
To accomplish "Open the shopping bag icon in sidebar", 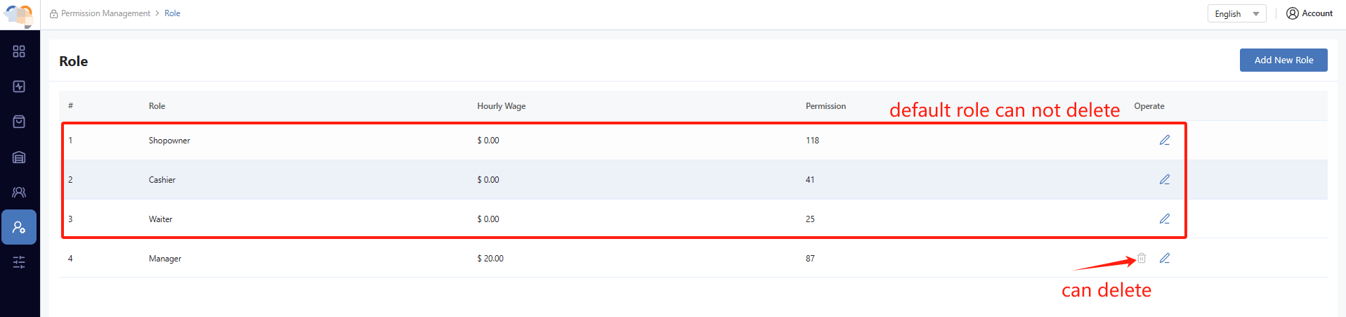I will (19, 122).
